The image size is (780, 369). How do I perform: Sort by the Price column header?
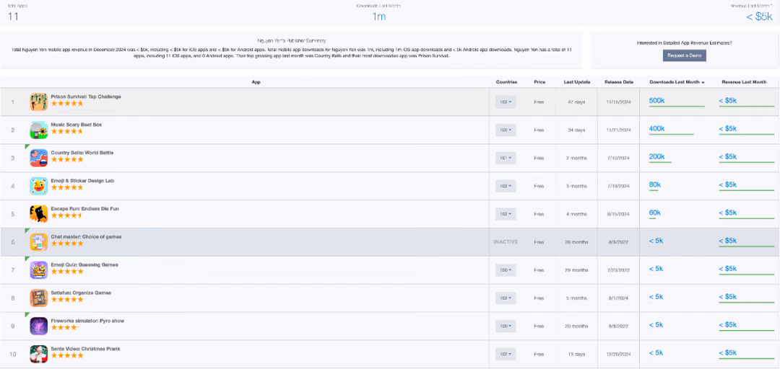[539, 82]
